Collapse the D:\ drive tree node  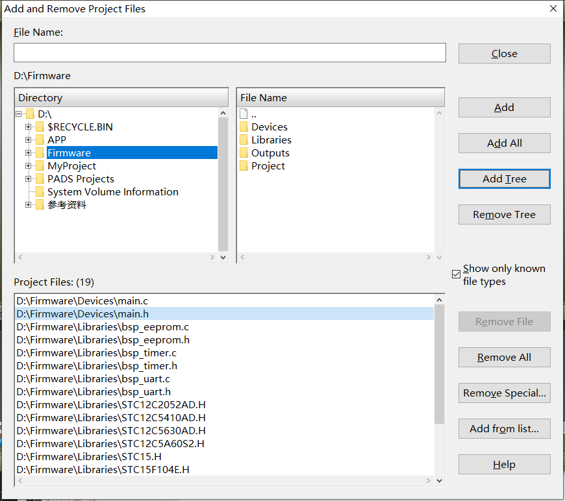point(19,114)
